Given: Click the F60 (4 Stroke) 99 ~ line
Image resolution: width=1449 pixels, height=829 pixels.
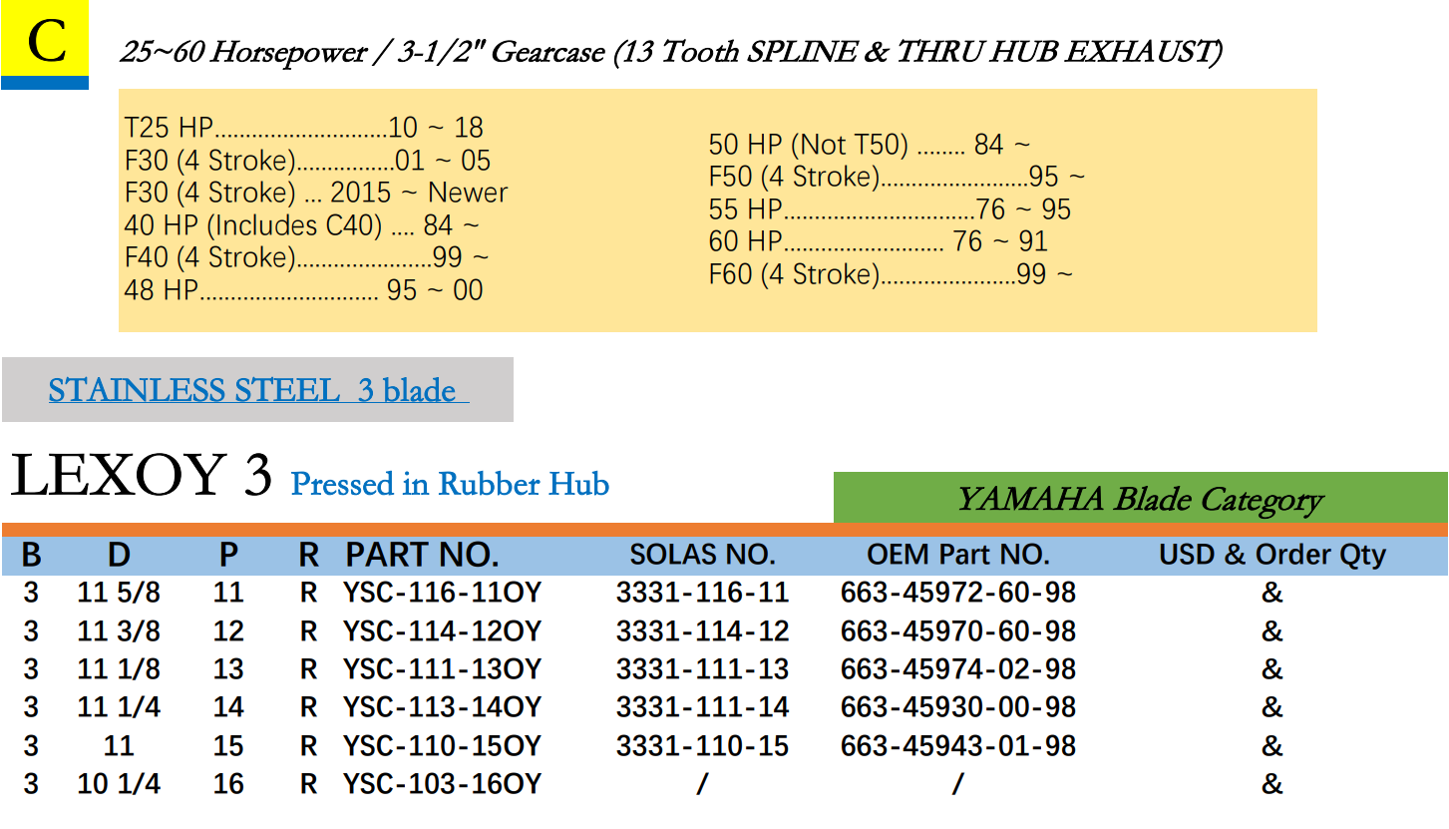Looking at the screenshot, I should click(x=892, y=274).
